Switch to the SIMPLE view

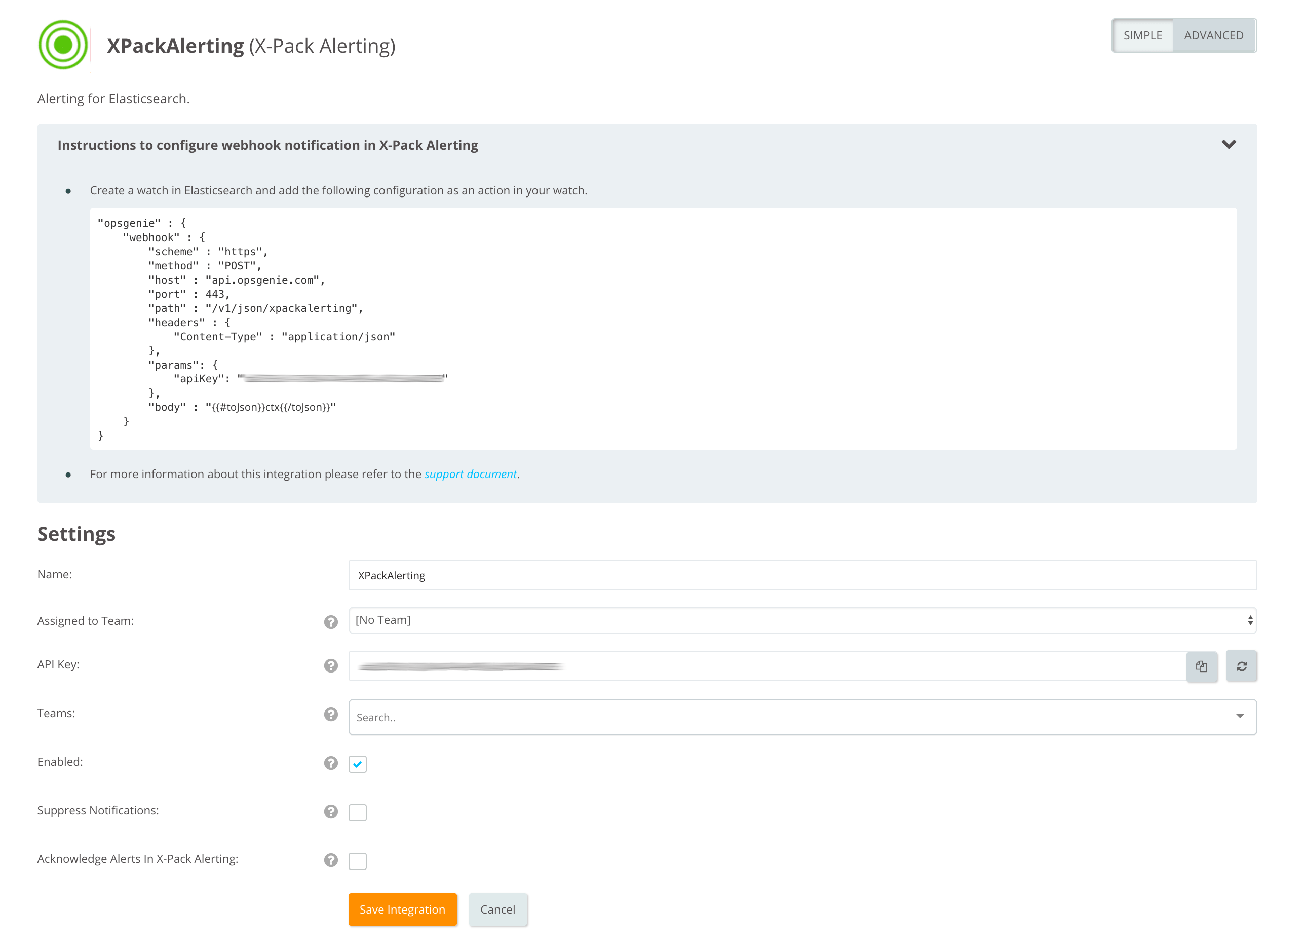(1143, 35)
